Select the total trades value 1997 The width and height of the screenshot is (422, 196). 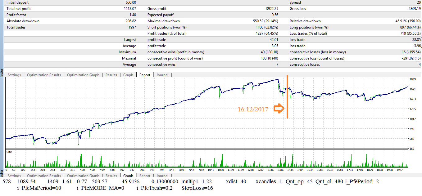132,27
